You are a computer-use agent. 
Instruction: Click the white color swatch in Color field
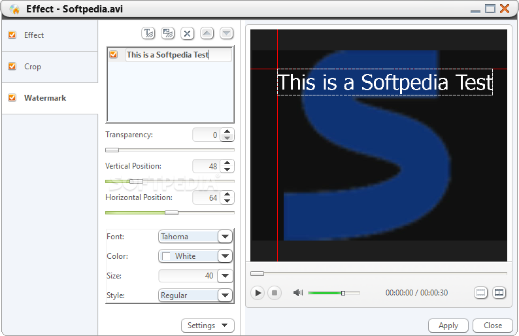point(166,256)
